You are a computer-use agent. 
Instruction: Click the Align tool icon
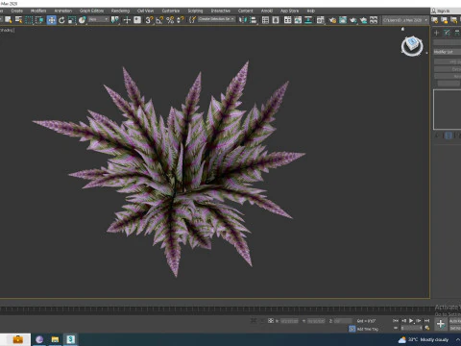click(x=254, y=20)
